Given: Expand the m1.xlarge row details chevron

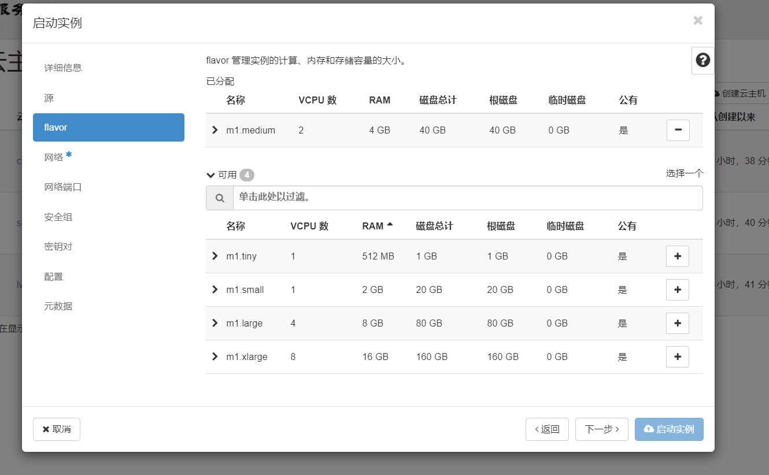Looking at the screenshot, I should click(x=215, y=357).
